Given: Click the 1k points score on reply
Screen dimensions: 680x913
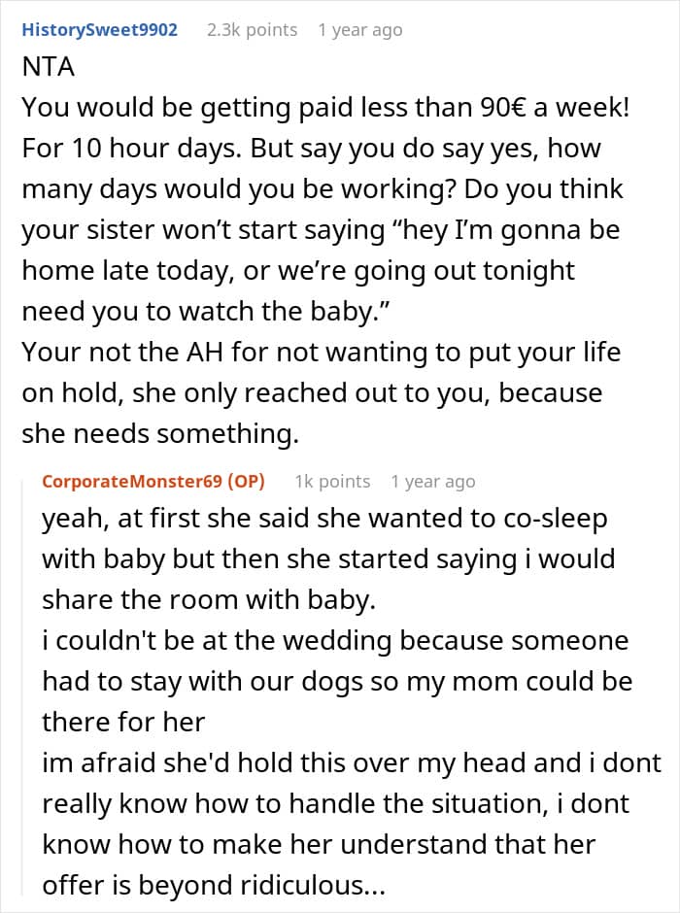Looking at the screenshot, I should click(332, 482).
